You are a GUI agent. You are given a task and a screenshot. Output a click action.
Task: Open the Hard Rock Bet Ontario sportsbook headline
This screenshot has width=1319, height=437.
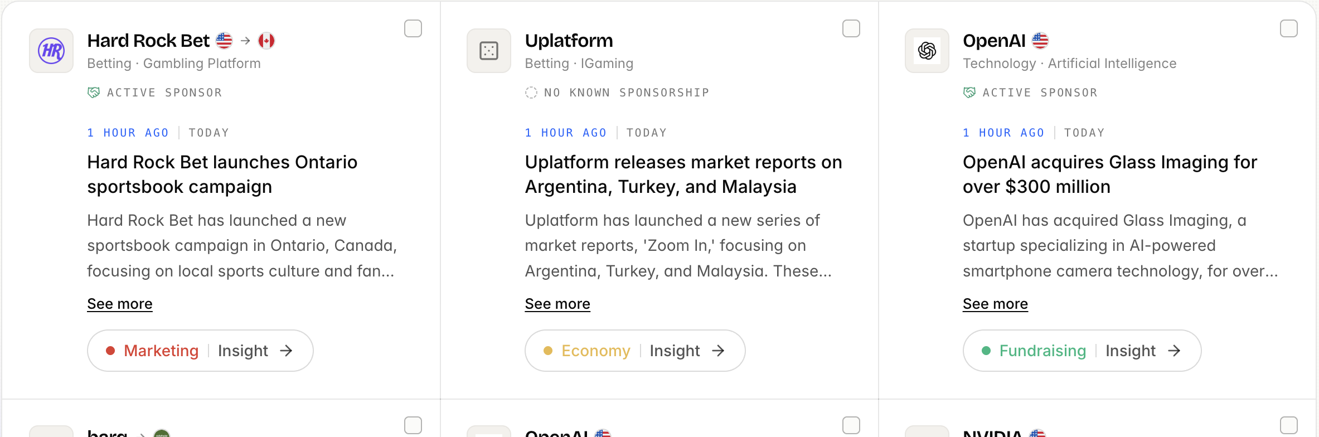pos(222,174)
